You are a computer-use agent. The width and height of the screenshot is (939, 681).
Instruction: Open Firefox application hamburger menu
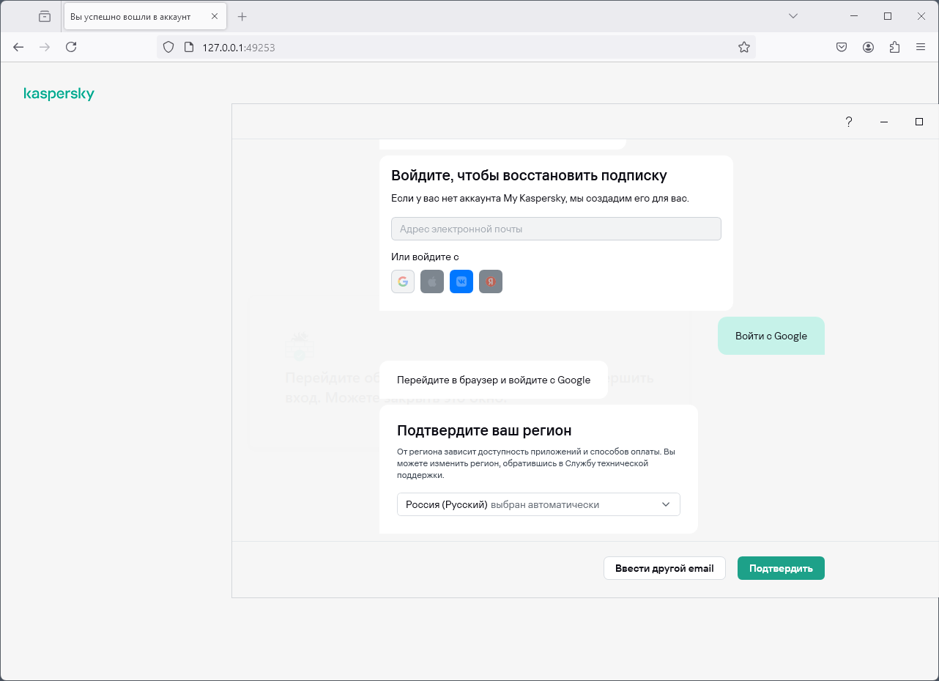pyautogui.click(x=921, y=47)
